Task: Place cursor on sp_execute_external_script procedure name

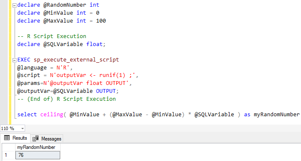Action: tap(77, 60)
